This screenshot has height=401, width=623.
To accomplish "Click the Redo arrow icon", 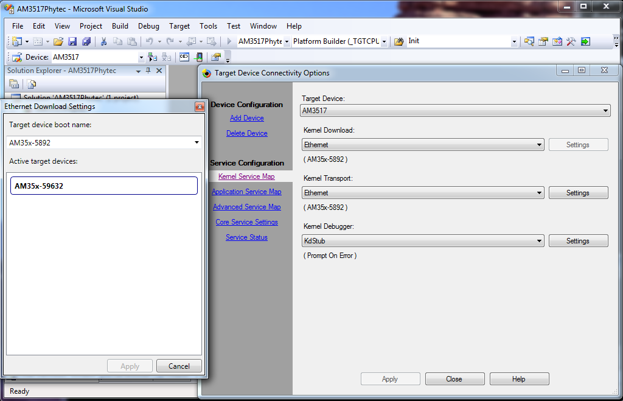I will [x=170, y=41].
